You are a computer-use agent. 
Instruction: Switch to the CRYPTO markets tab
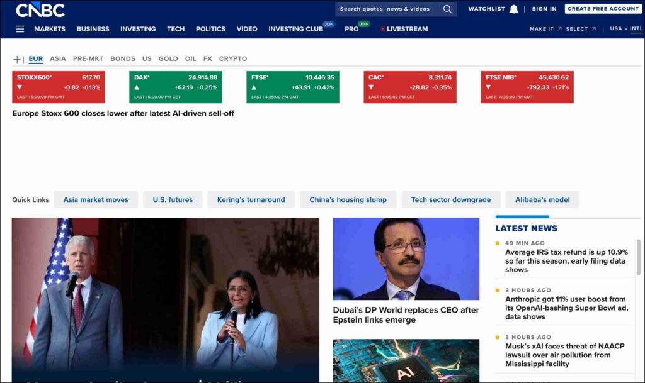pos(233,58)
